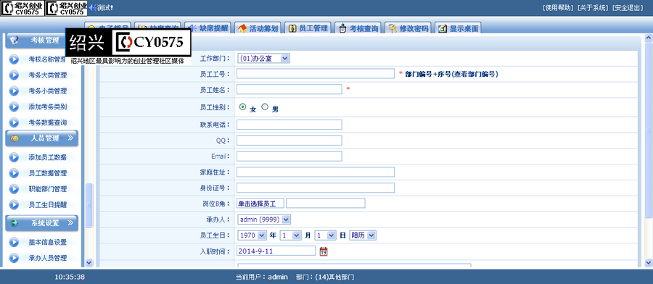Open the birth year 1970 dropdown
Image resolution: width=653 pixels, height=284 pixels.
pos(252,235)
